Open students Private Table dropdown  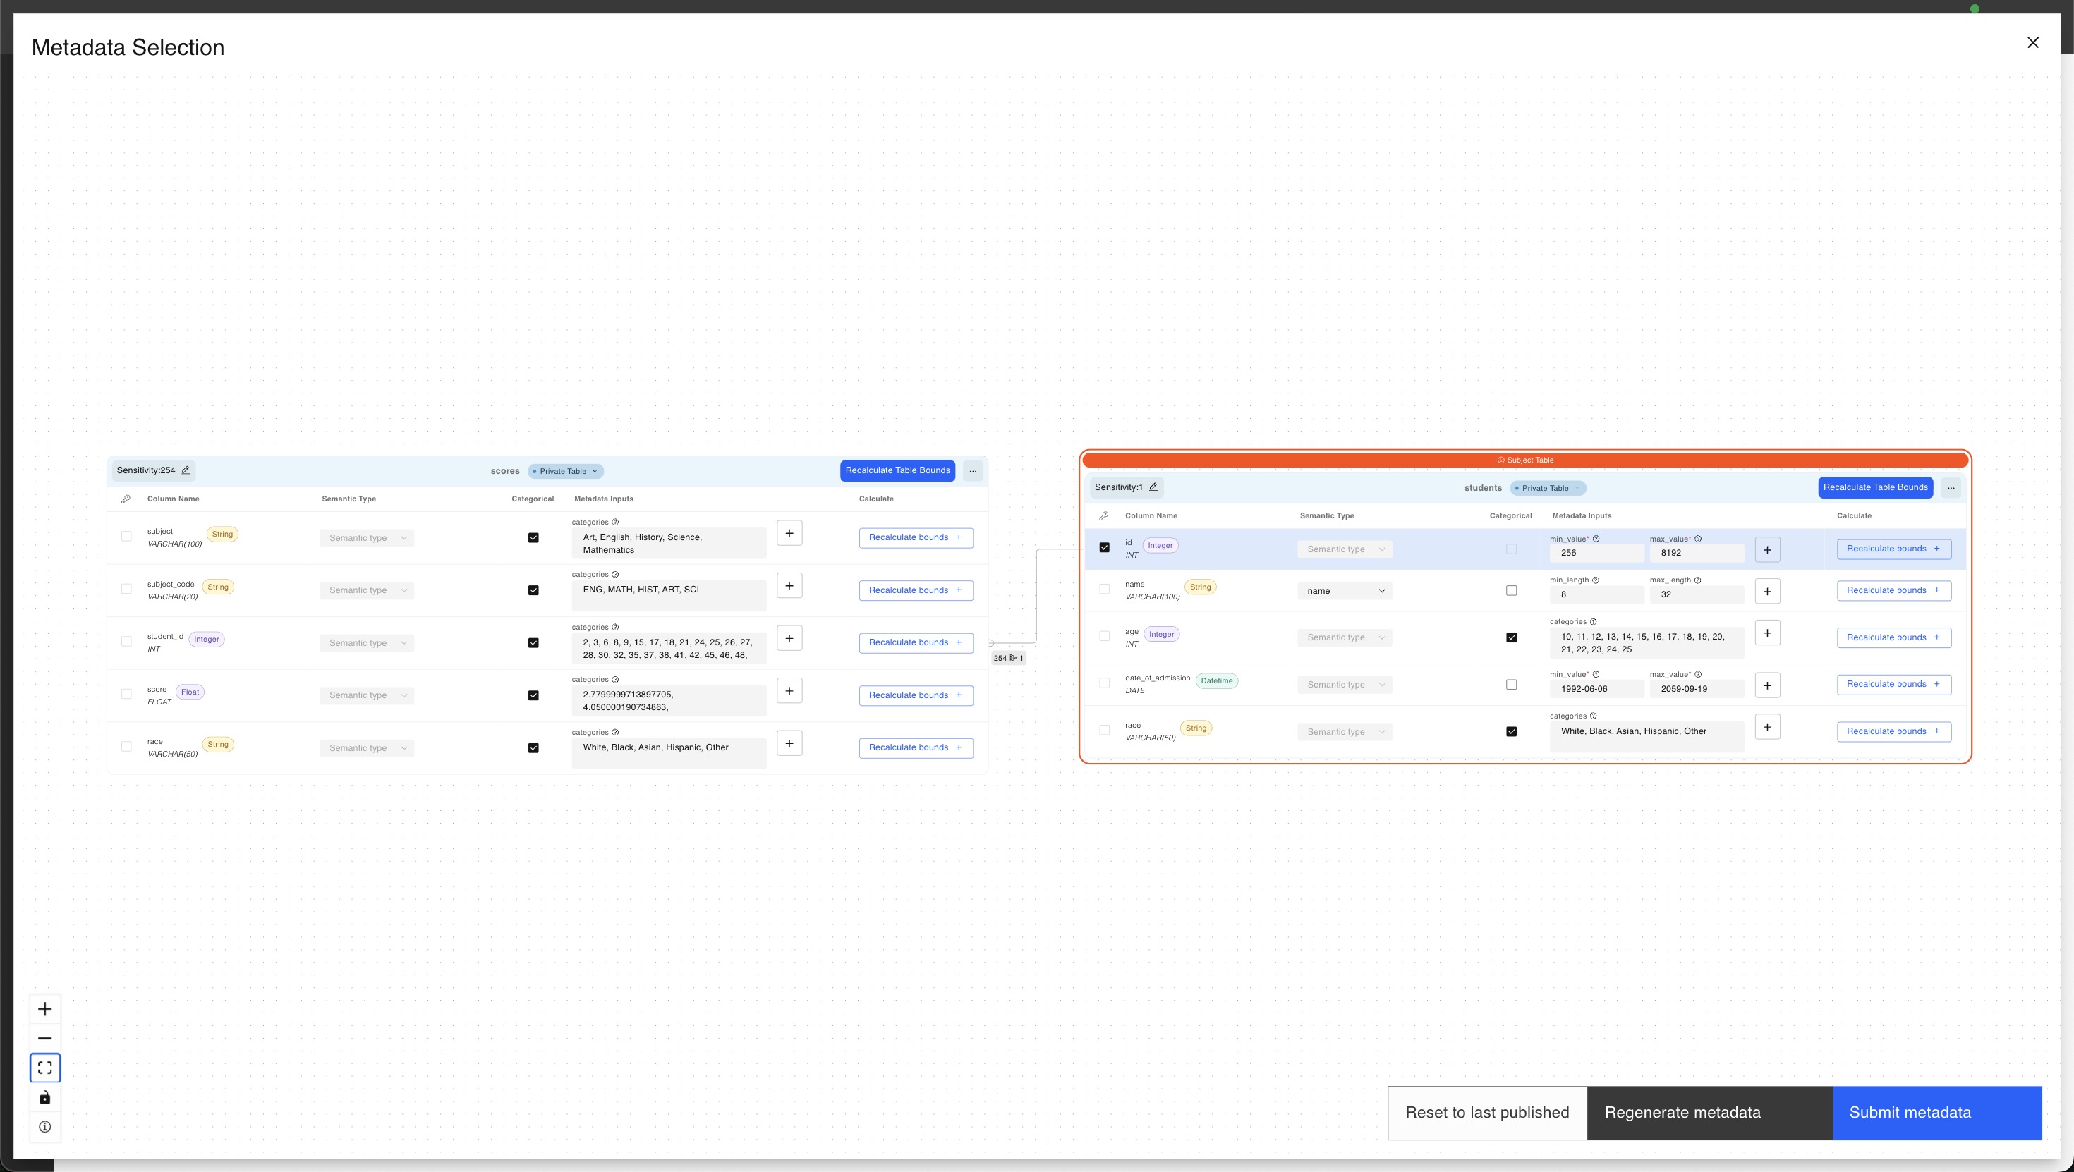1548,488
